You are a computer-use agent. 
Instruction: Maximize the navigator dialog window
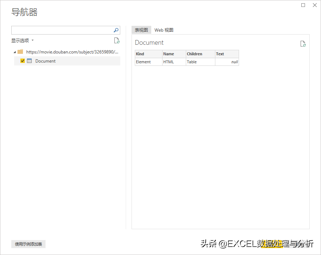(x=303, y=5)
